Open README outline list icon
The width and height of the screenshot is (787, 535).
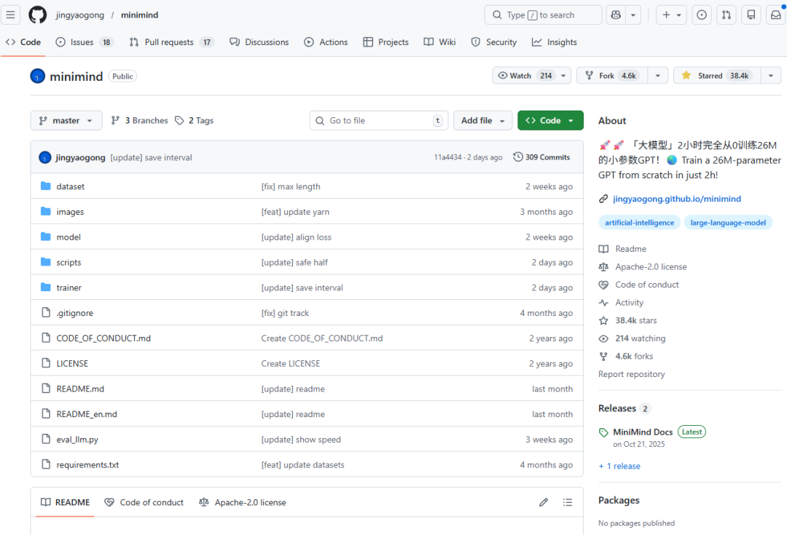pyautogui.click(x=568, y=502)
